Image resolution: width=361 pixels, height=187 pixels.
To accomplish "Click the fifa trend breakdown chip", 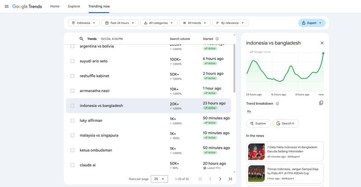I will point(249,111).
